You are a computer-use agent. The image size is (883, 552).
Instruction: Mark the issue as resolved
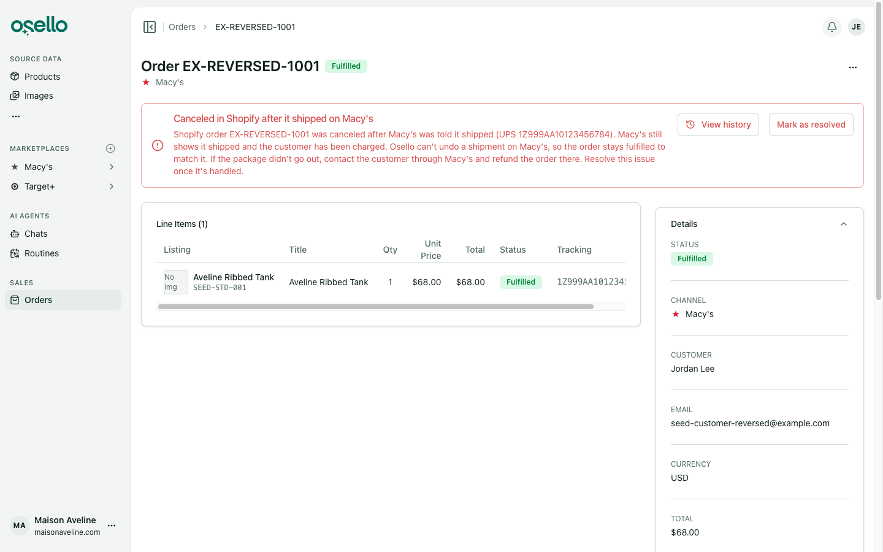point(811,125)
